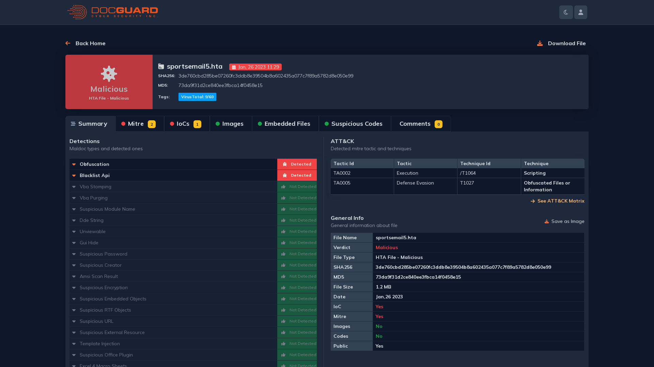This screenshot has width=654, height=367.
Task: Click the TA0002 tactic id cell
Action: 362,173
